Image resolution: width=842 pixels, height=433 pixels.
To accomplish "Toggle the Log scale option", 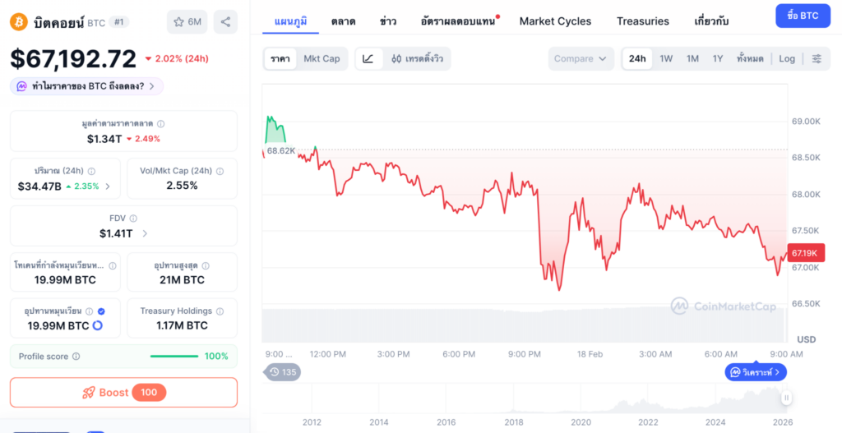I will click(x=787, y=58).
